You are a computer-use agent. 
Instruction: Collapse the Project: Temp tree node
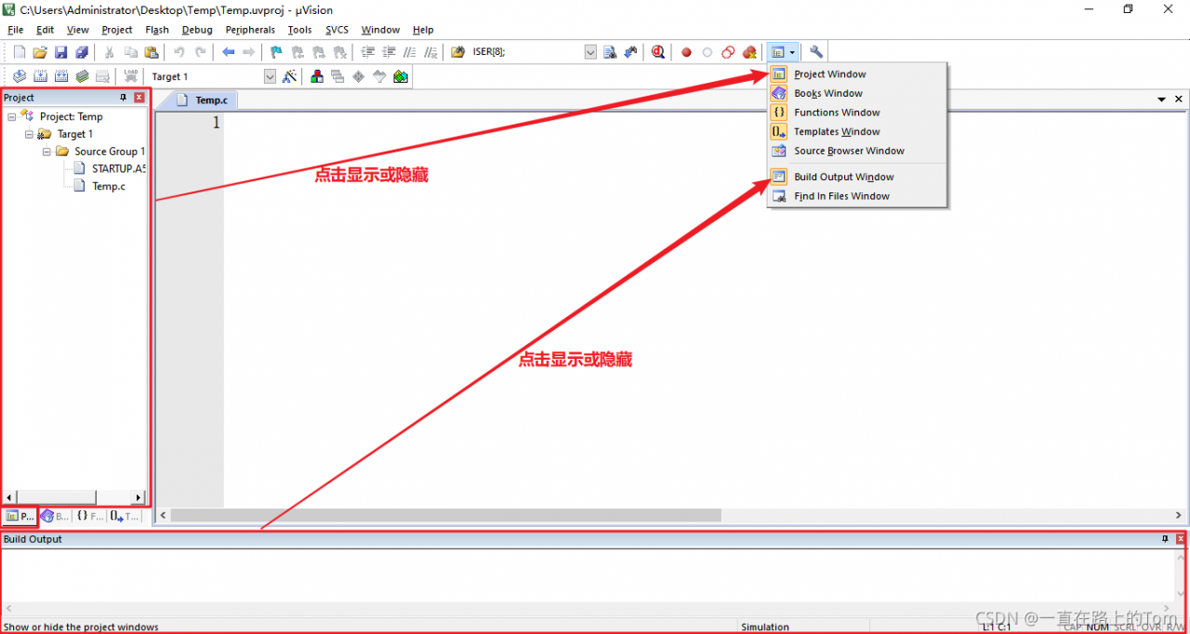pos(11,117)
